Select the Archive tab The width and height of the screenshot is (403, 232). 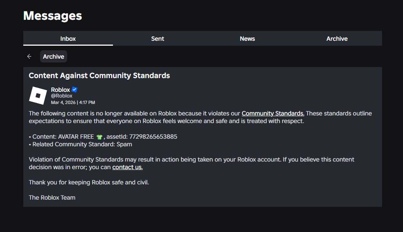coord(337,38)
